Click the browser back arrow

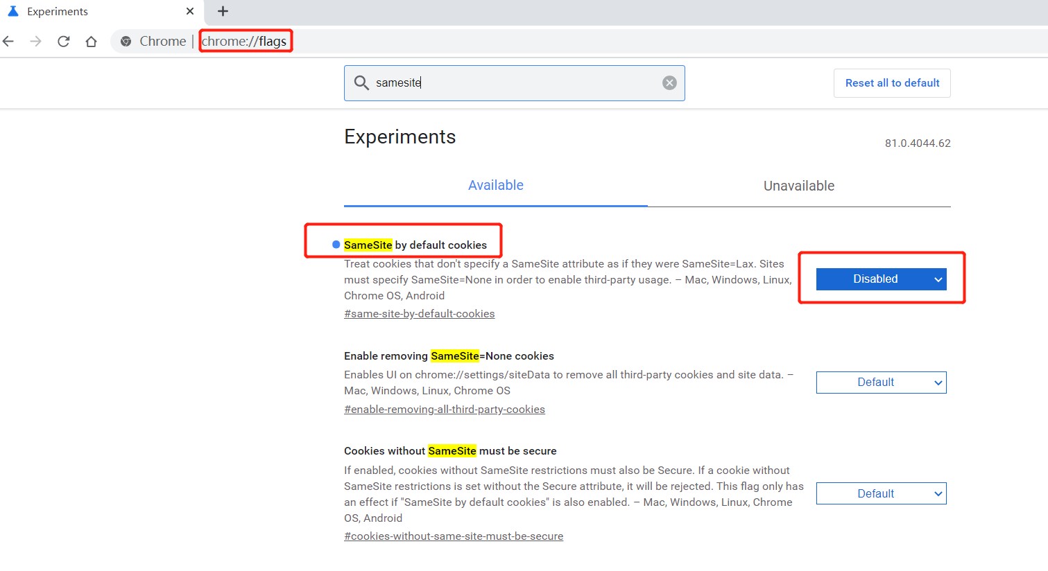click(8, 42)
